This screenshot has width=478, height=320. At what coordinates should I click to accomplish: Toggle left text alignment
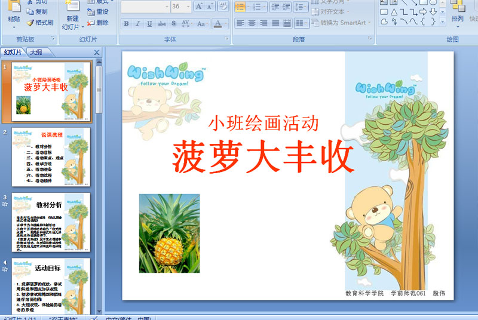[240, 23]
